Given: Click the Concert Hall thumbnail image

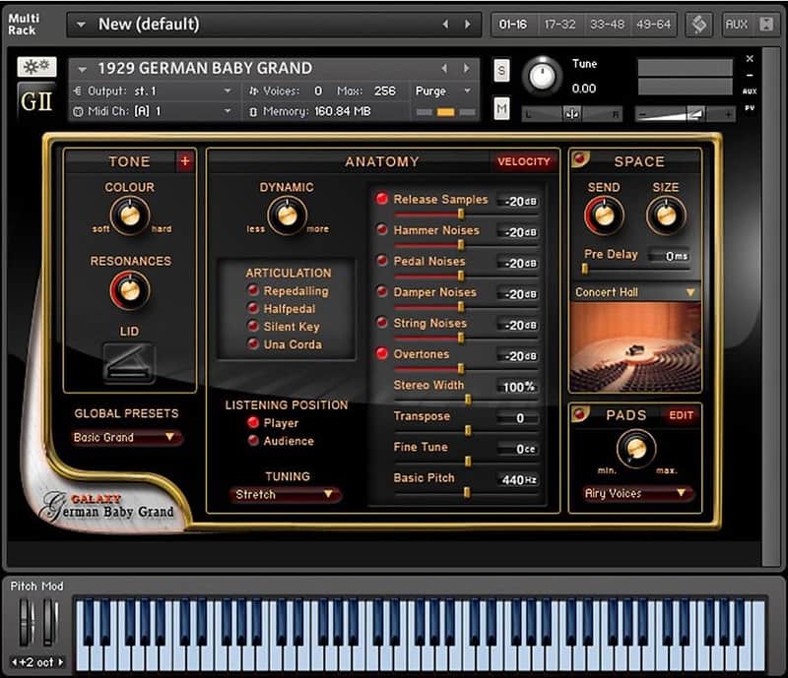Looking at the screenshot, I should click(x=635, y=347).
